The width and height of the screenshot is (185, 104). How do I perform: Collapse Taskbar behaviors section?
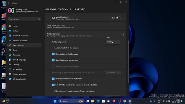tap(123, 35)
